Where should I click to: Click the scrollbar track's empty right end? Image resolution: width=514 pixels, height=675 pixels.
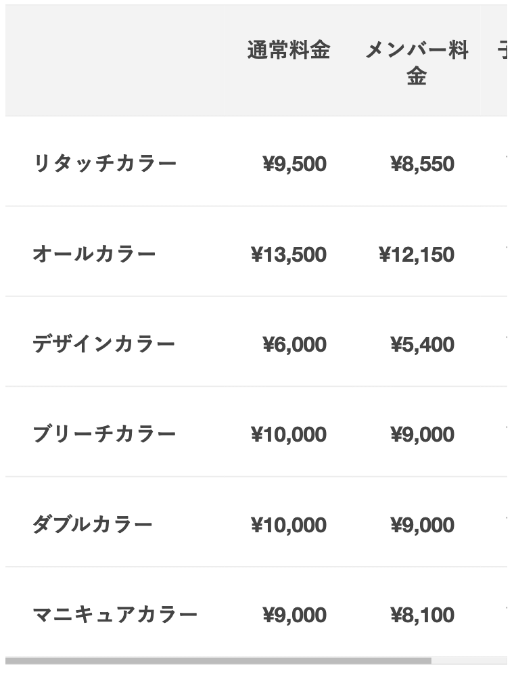(x=469, y=661)
